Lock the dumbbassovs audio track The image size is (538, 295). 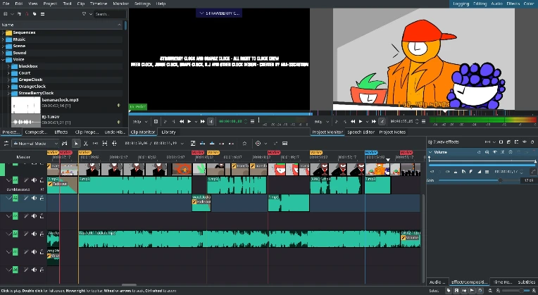(x=42, y=180)
